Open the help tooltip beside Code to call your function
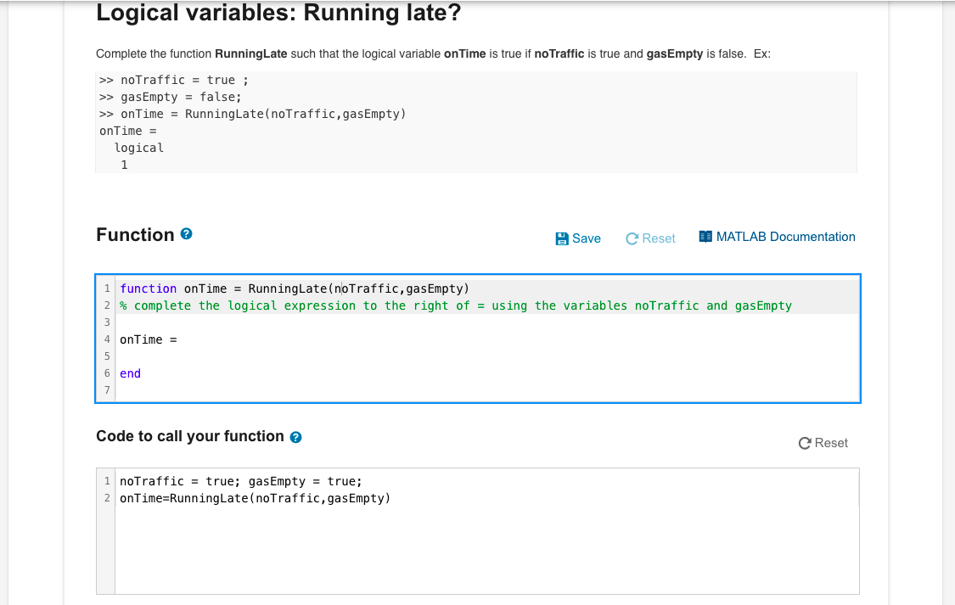 pos(295,437)
